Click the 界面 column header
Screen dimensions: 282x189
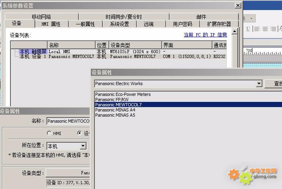(x=187, y=45)
